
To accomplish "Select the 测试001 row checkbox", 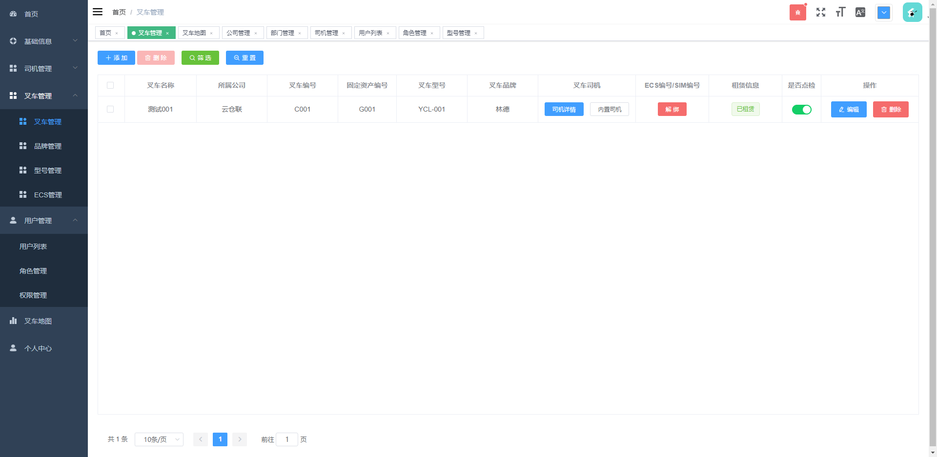I will pos(110,109).
